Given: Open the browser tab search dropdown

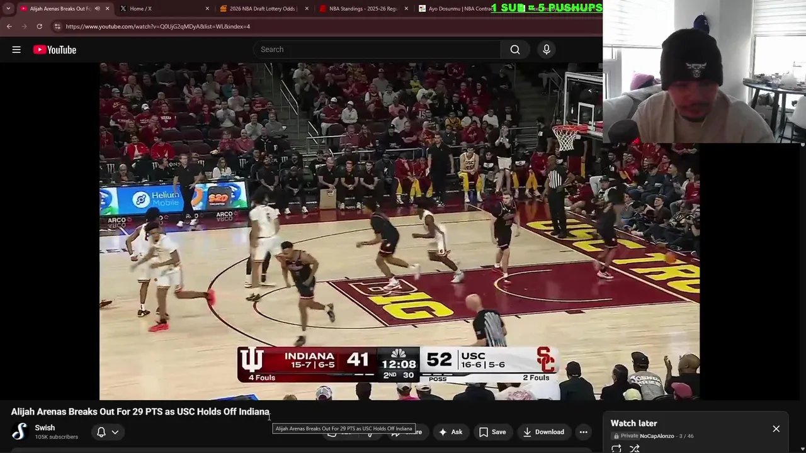Looking at the screenshot, I should 8,9.
